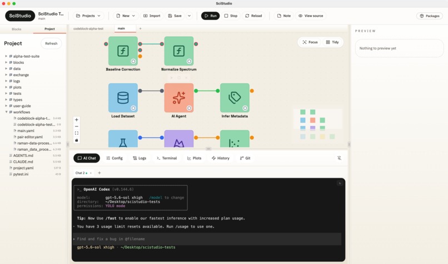The image size is (448, 264).
Task: Click the purple spectrum peak block
Action: (179, 139)
